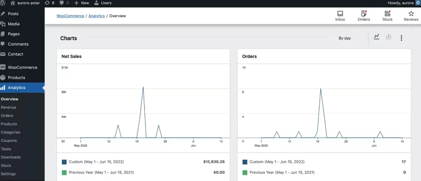The image size is (421, 181).
Task: Toggle Previous Year series in Net Sales legend
Action: (x=64, y=172)
